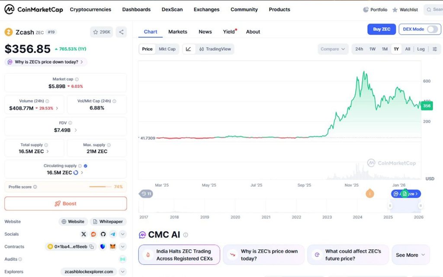Switch to the Markets tab
443x277 pixels.
click(178, 32)
